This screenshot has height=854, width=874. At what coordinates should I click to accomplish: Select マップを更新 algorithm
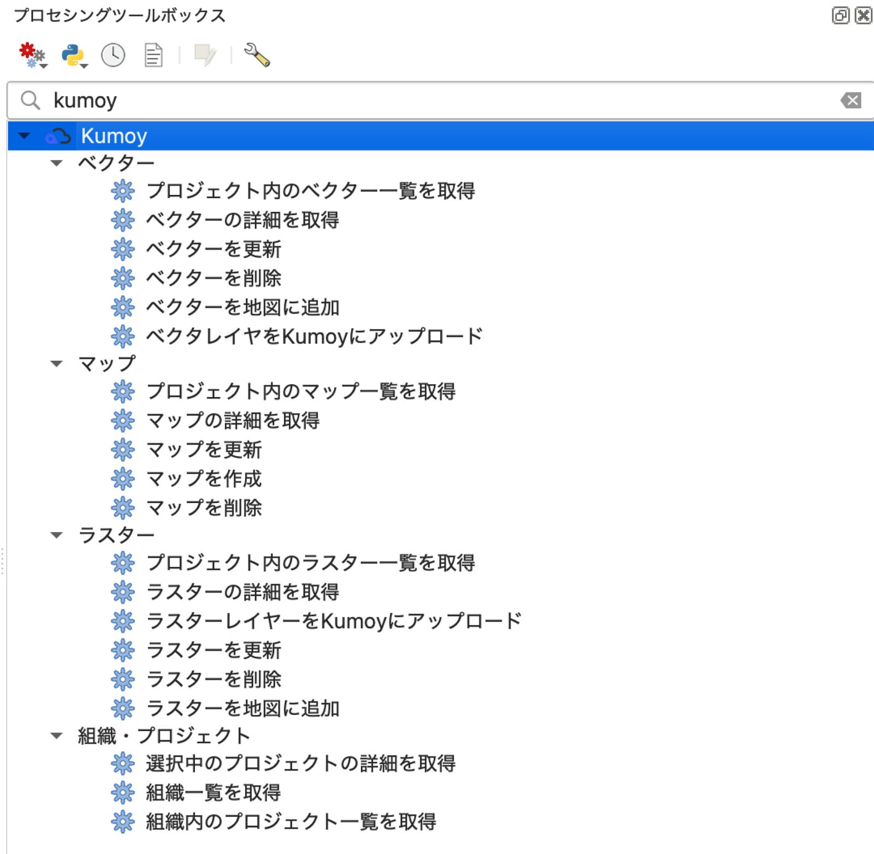pos(204,450)
